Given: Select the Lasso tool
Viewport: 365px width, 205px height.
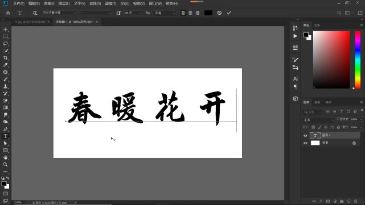Looking at the screenshot, I should [x=5, y=44].
